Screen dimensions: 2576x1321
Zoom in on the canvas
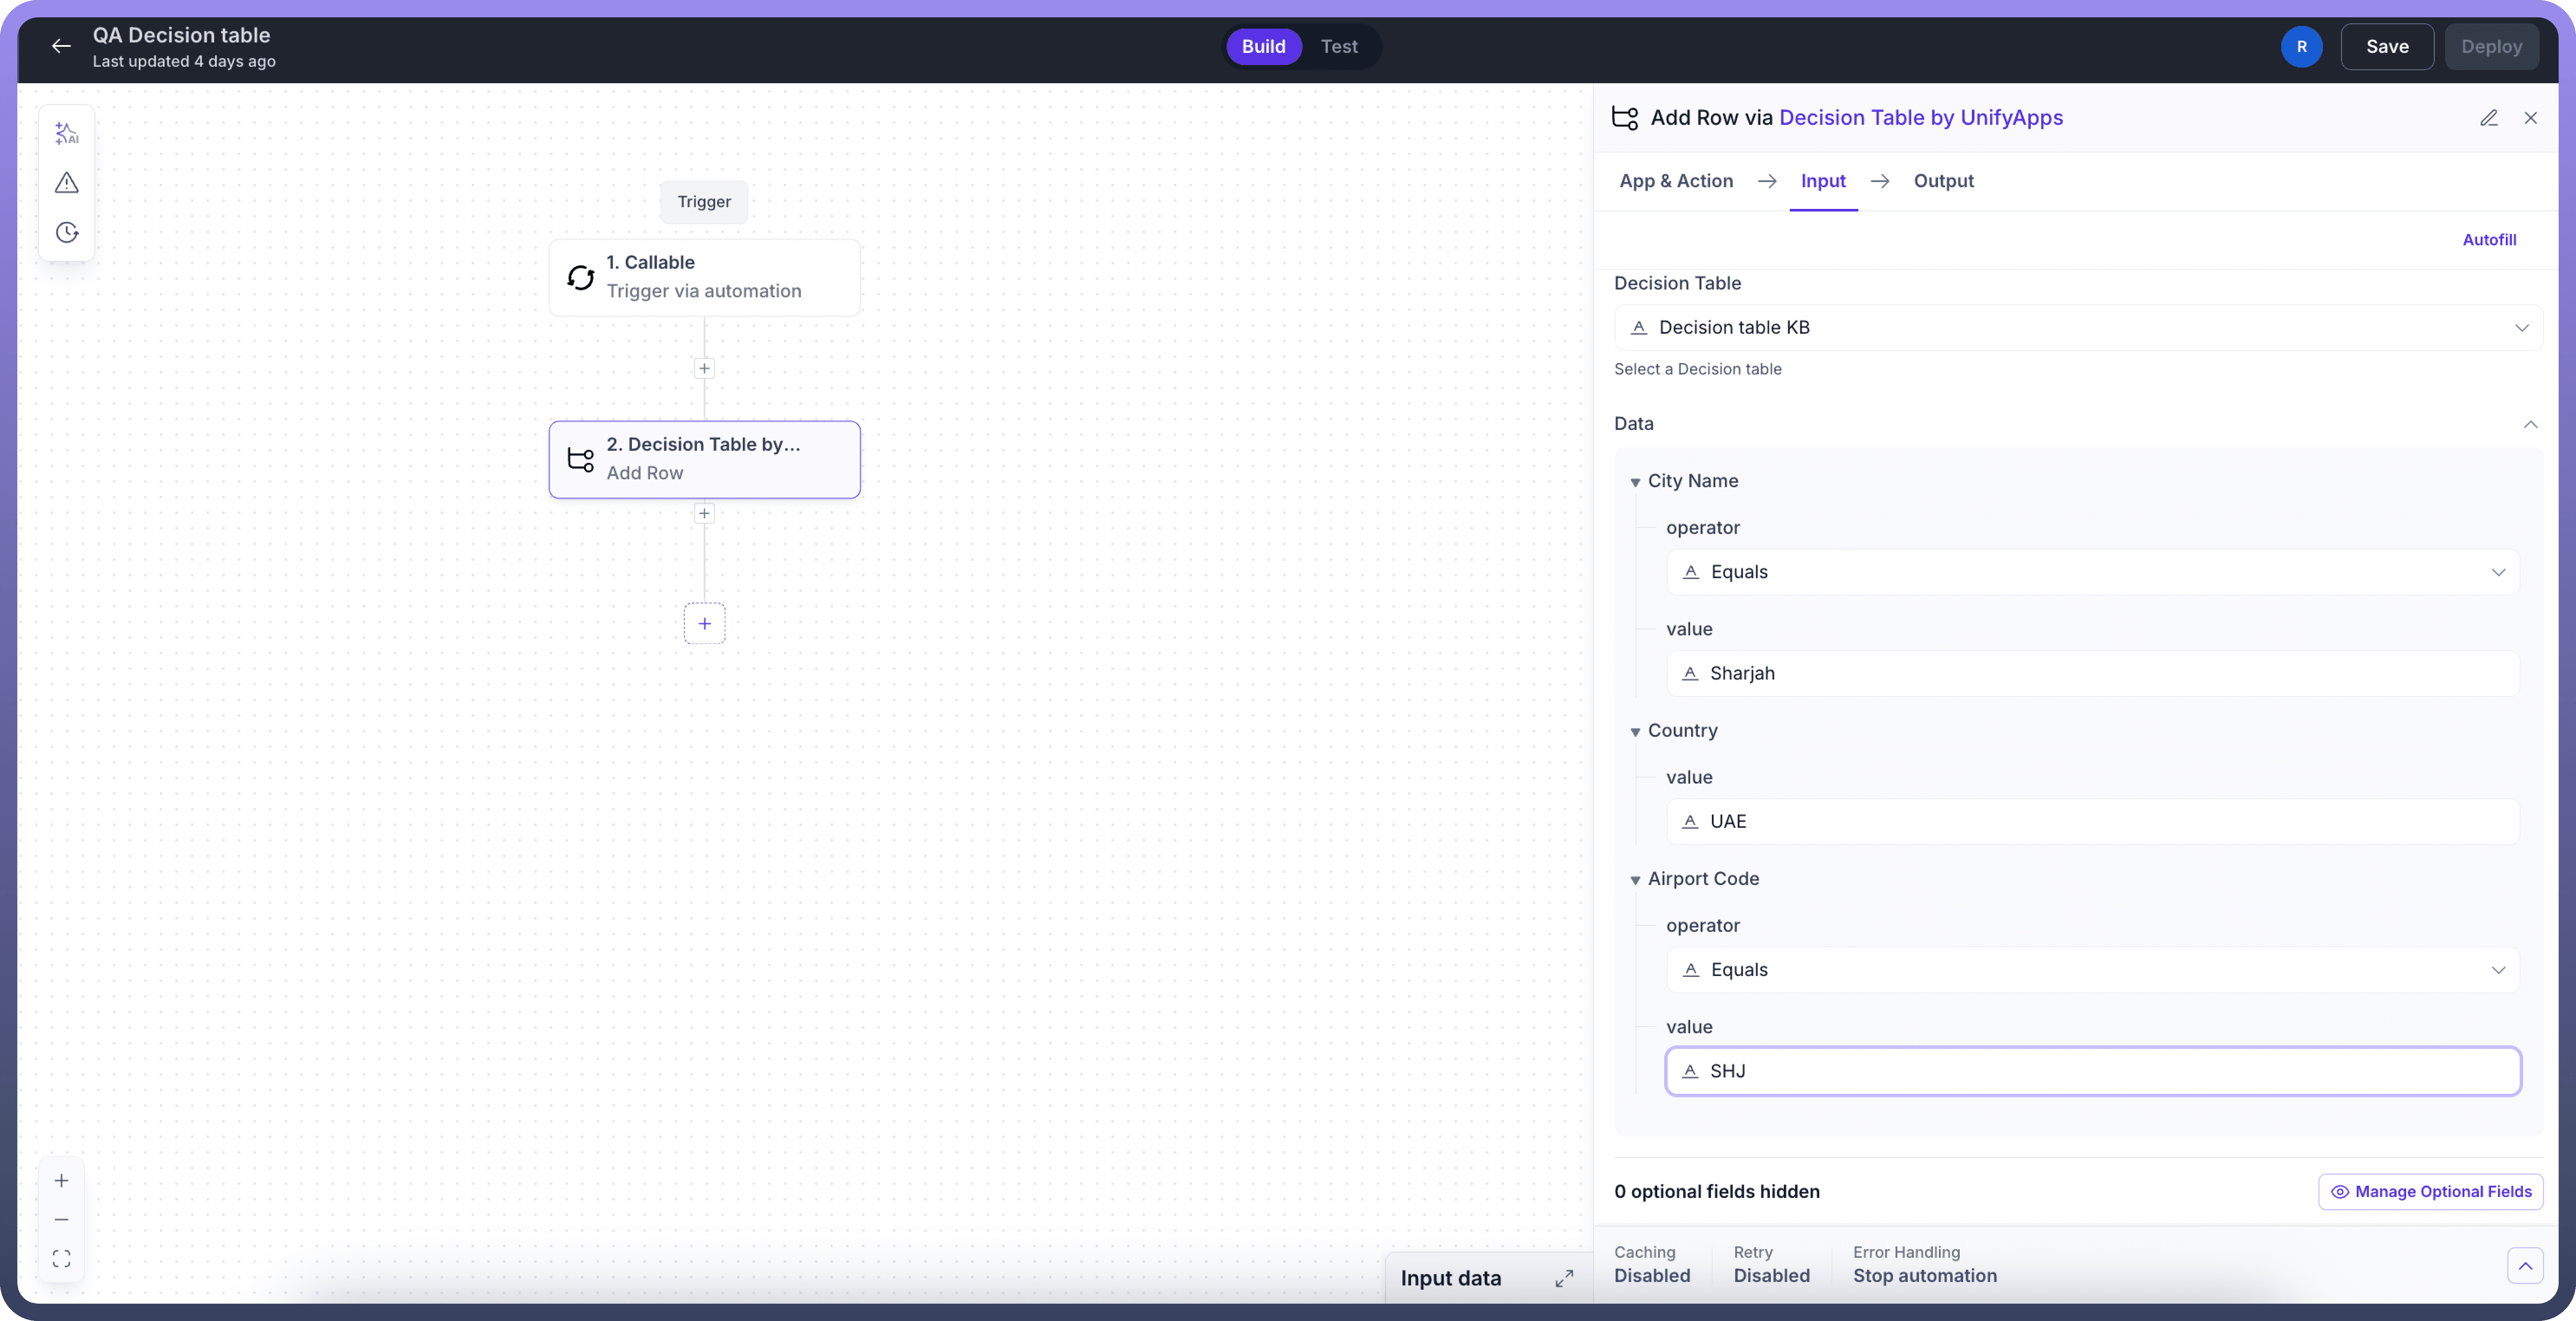point(61,1181)
